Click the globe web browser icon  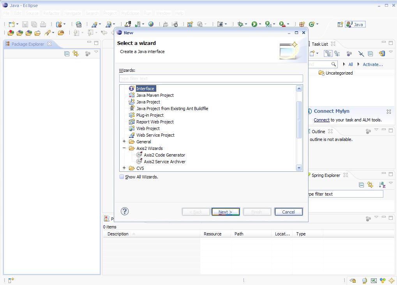pyautogui.click(x=151, y=24)
